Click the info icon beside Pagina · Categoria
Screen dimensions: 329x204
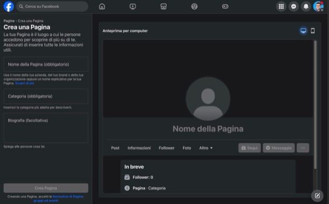click(x=127, y=188)
